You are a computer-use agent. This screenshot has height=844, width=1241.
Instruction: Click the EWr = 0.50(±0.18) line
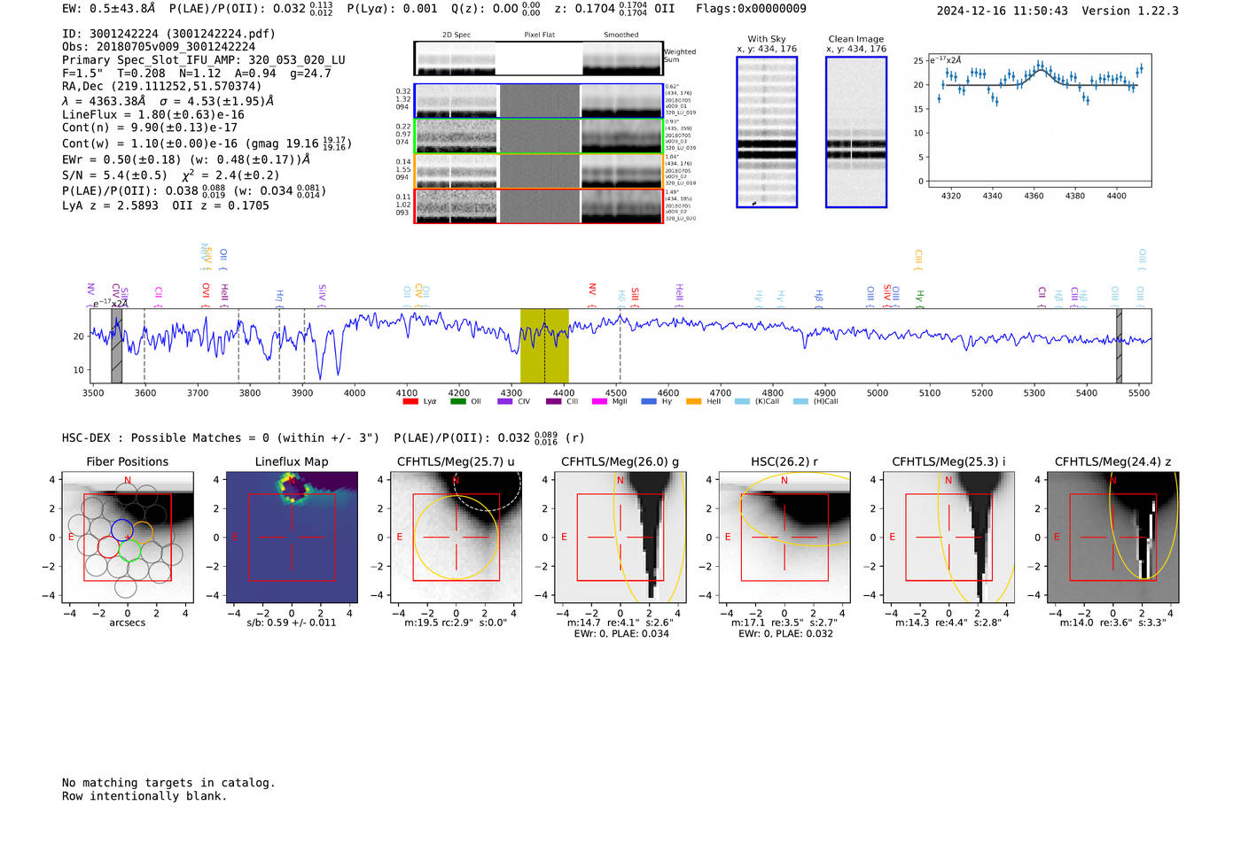(x=186, y=159)
